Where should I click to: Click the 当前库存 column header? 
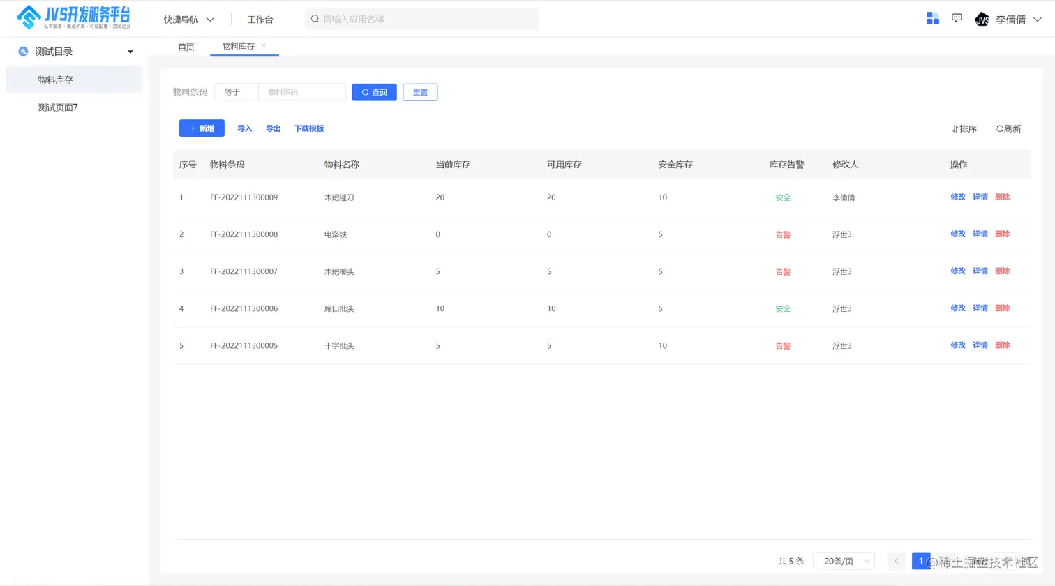pyautogui.click(x=453, y=165)
